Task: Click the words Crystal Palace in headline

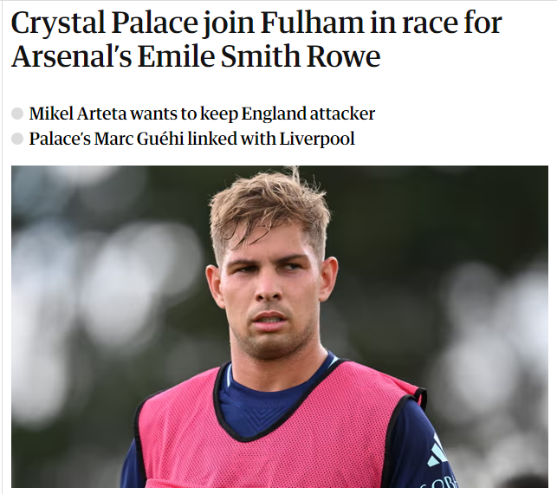Action: (104, 23)
